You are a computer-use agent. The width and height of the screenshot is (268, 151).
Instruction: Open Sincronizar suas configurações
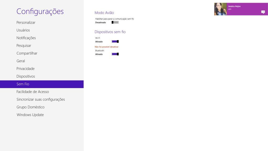pyautogui.click(x=41, y=99)
